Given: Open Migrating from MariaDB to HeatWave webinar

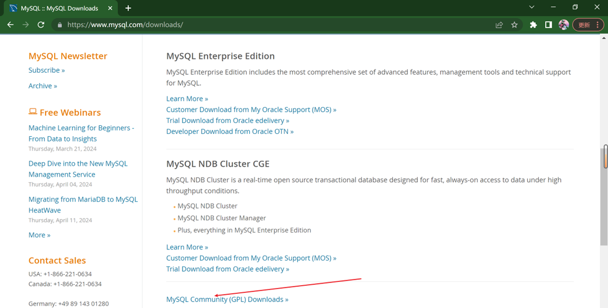Looking at the screenshot, I should pyautogui.click(x=83, y=204).
